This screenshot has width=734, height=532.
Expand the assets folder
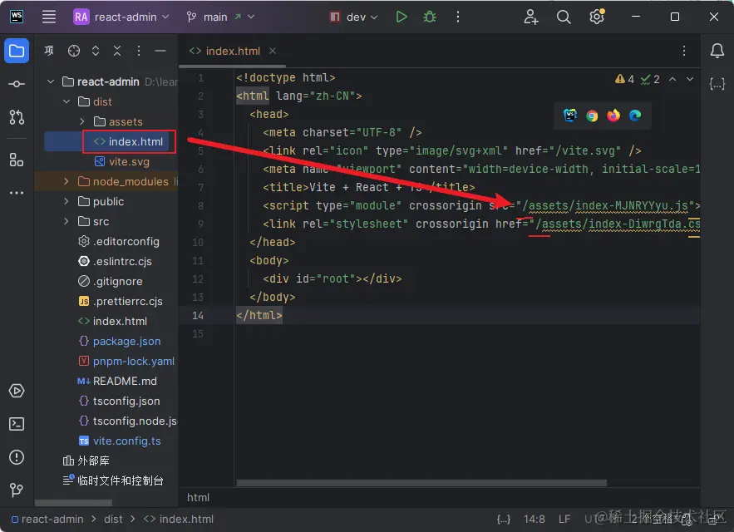pos(82,121)
